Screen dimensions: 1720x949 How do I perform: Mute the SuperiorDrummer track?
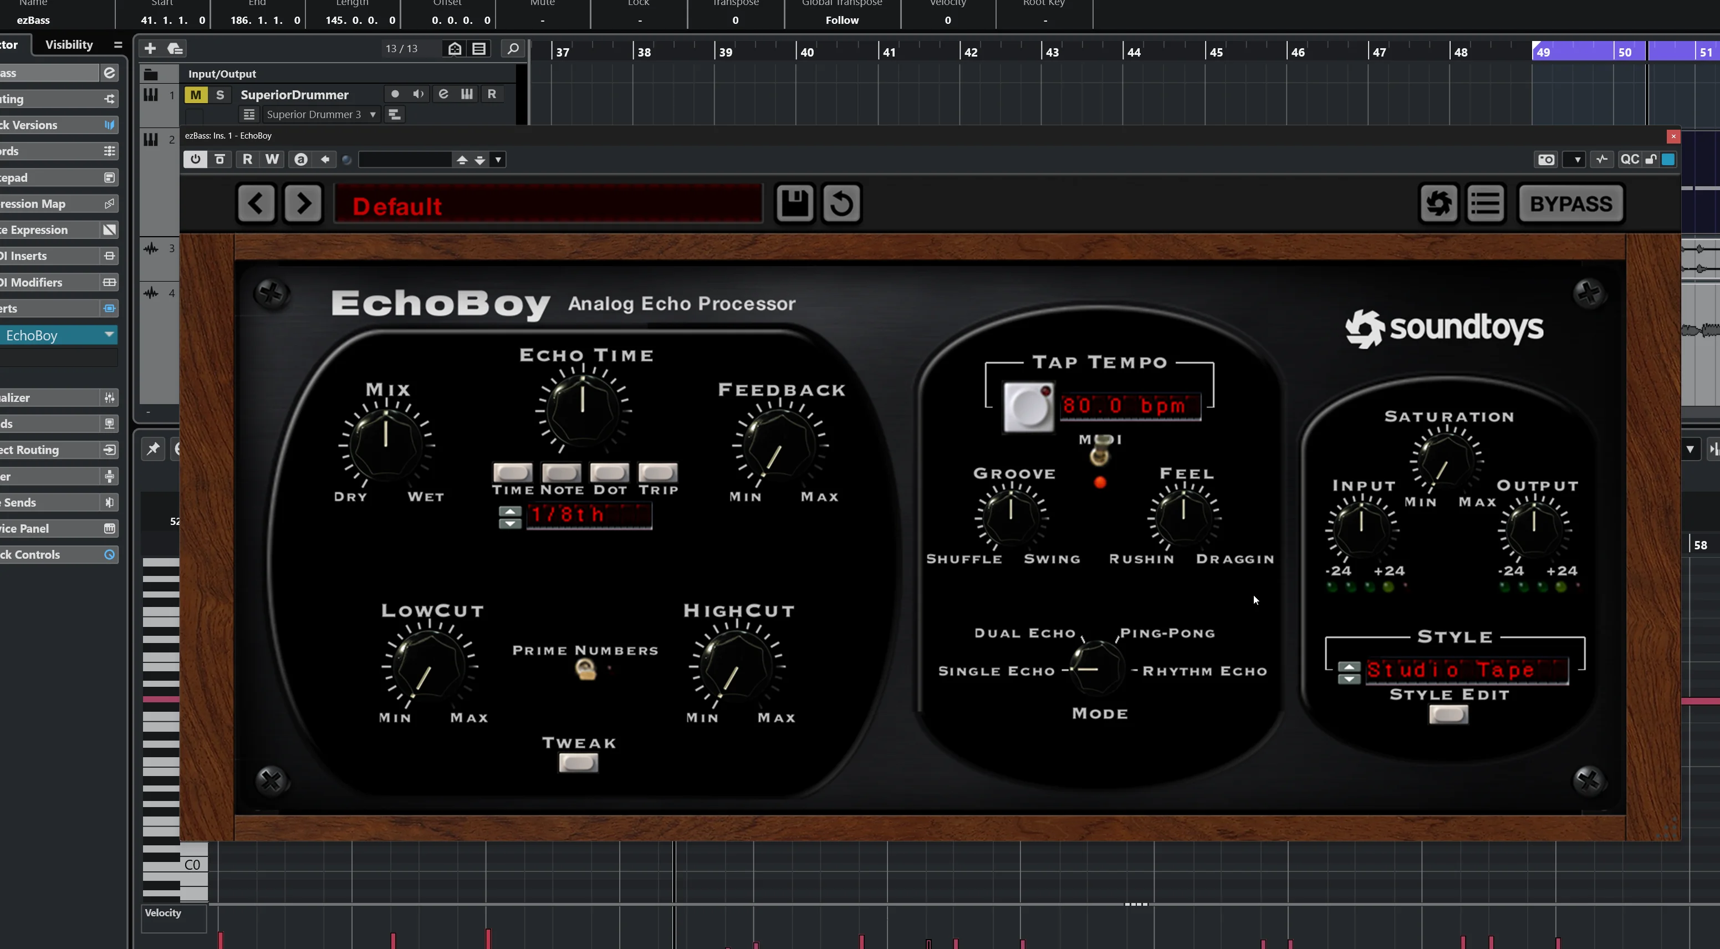196,95
